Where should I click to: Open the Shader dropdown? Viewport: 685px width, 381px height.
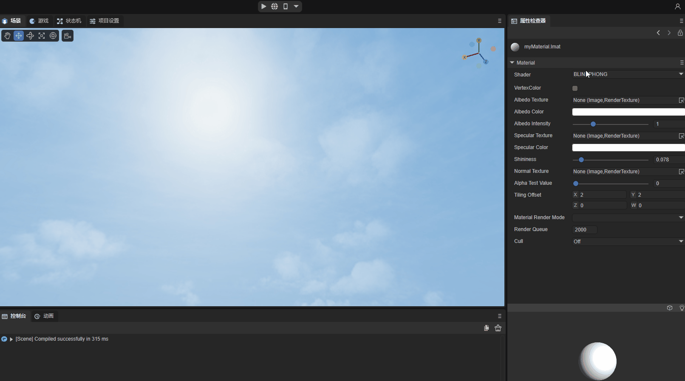click(x=627, y=74)
